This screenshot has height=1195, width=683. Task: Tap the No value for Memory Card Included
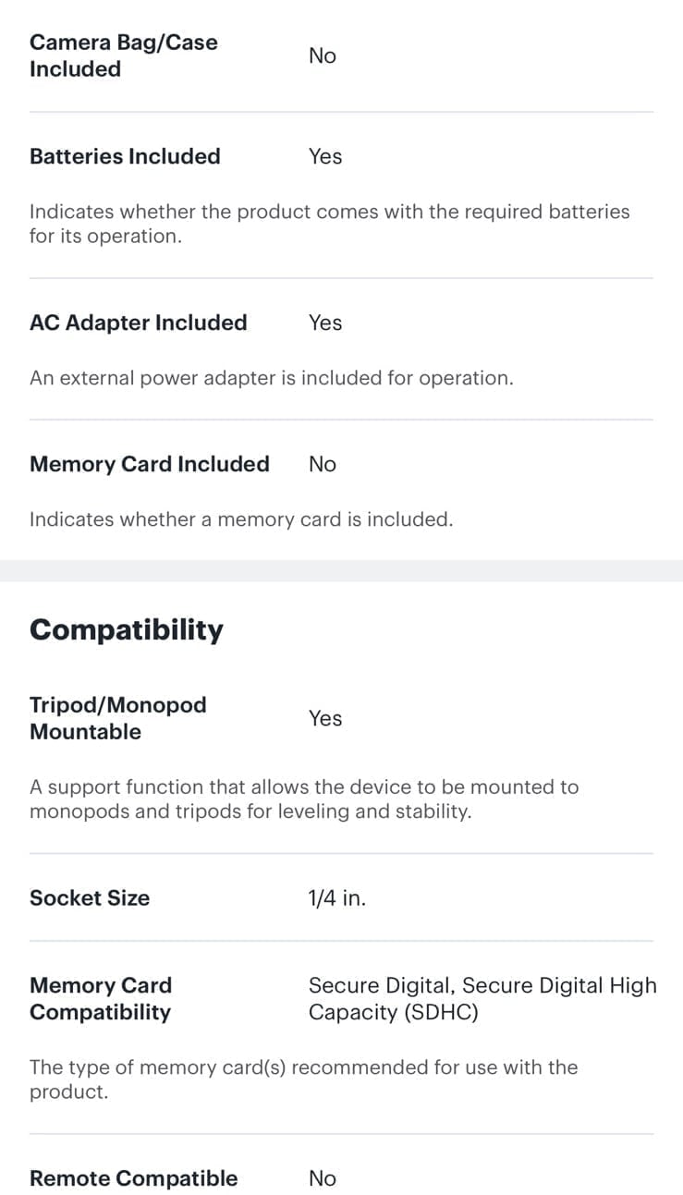[323, 464]
